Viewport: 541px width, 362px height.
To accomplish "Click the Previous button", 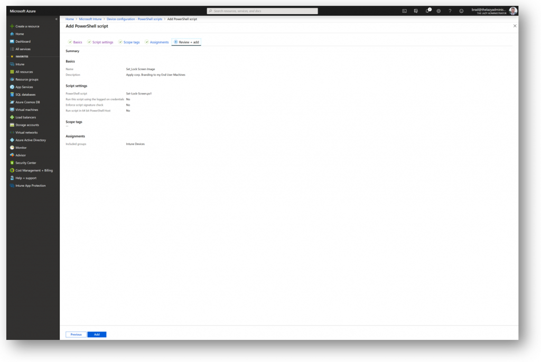I will click(x=76, y=335).
